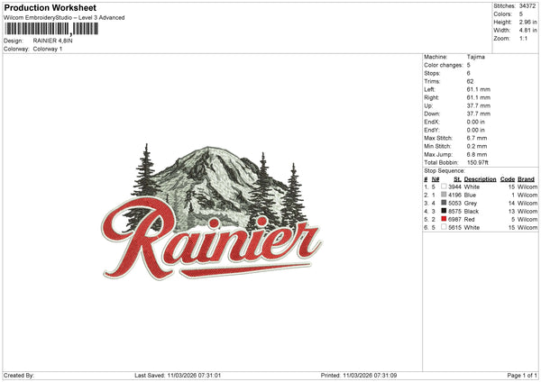This screenshot has width=541, height=382.
Task: Click the white color swatch for thread 3944
Action: [x=445, y=186]
